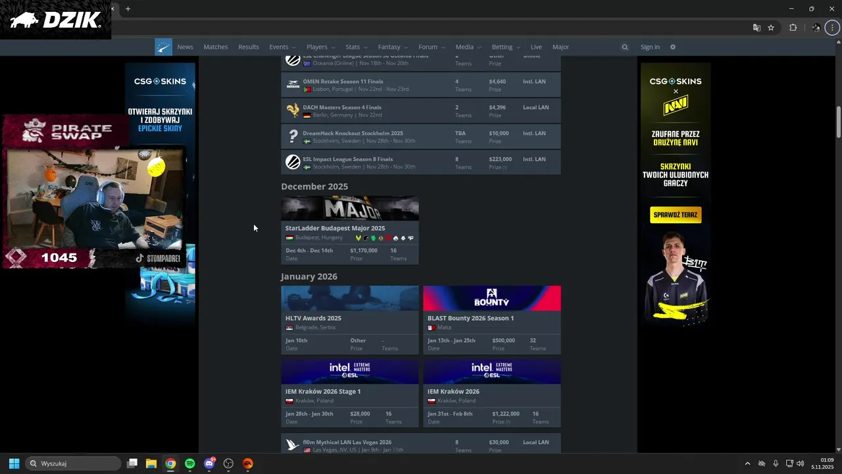
Task: Open the EA app from the taskbar
Action: (x=248, y=463)
